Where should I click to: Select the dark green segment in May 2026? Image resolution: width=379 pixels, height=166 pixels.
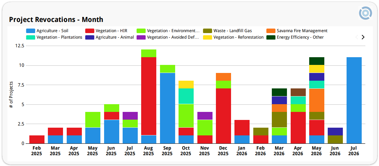point(317,61)
